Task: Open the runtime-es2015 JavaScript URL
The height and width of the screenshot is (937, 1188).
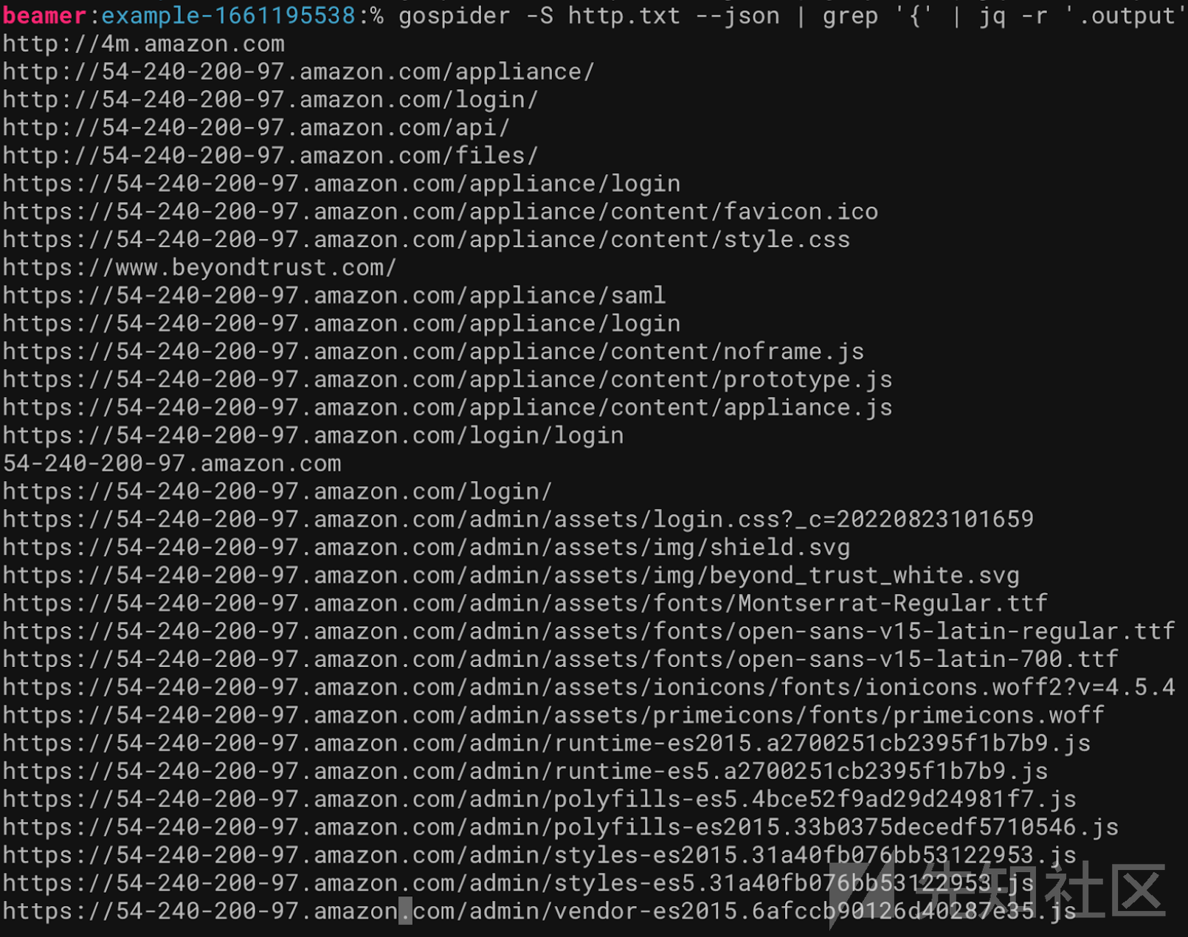Action: point(547,744)
